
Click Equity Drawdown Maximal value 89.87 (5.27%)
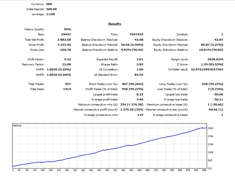212,45
